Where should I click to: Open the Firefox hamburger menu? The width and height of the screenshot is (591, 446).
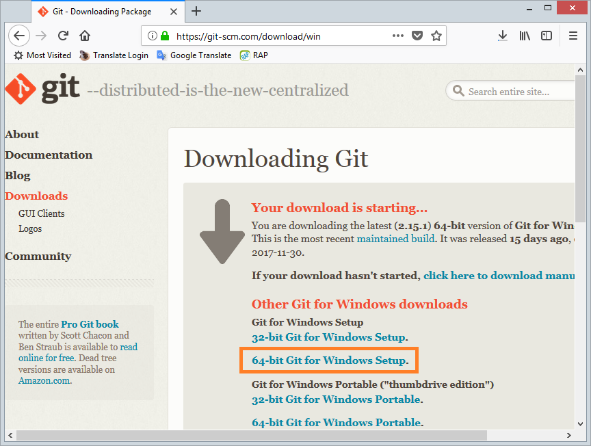[573, 36]
